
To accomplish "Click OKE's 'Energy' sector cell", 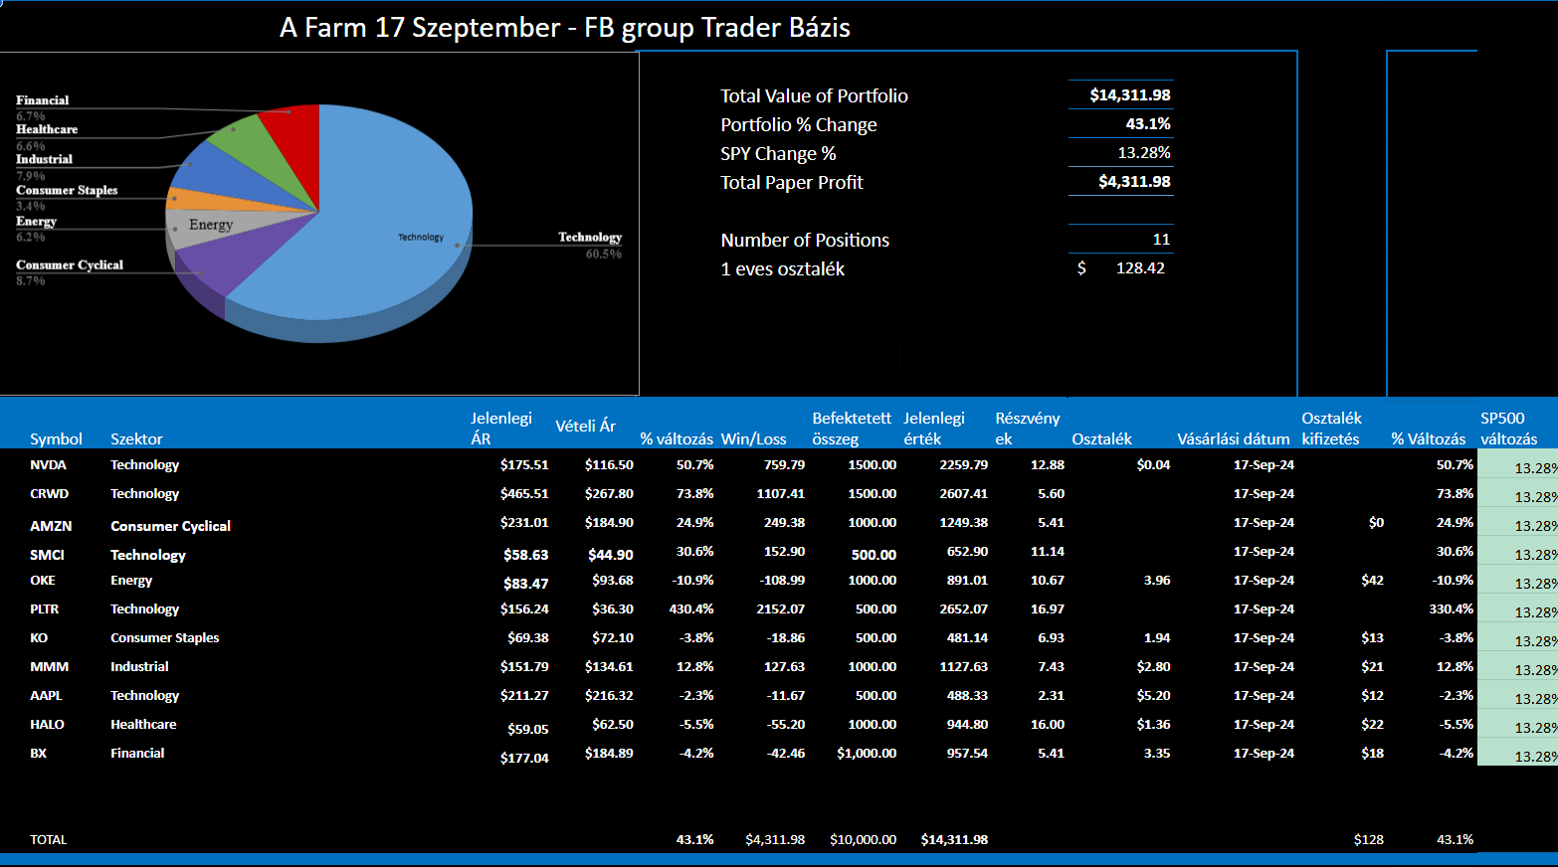I will coord(131,581).
